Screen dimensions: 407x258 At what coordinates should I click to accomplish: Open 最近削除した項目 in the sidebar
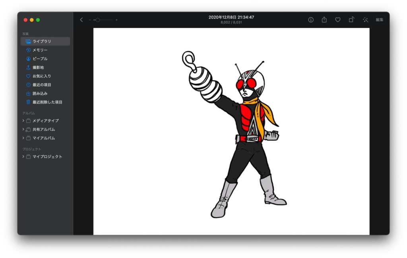(45, 102)
